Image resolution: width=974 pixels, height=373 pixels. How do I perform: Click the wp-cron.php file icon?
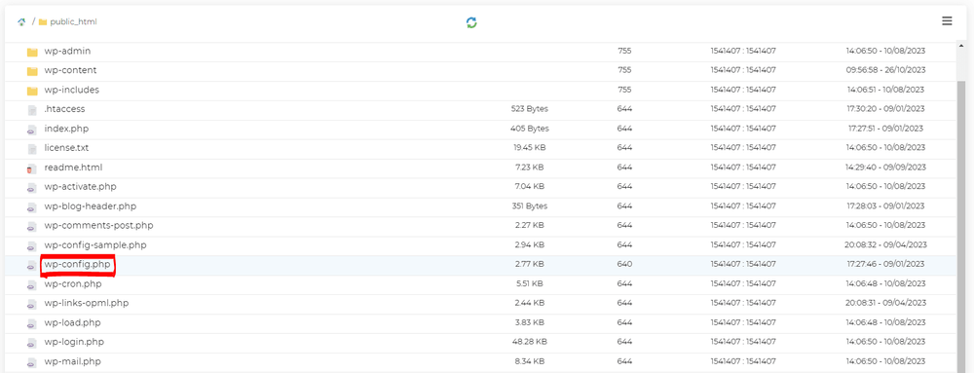pyautogui.click(x=32, y=285)
